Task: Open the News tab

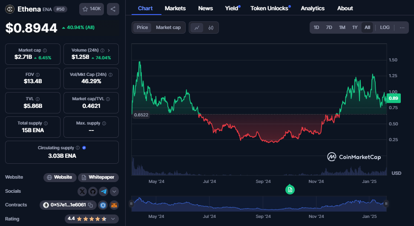Action: pyautogui.click(x=205, y=9)
